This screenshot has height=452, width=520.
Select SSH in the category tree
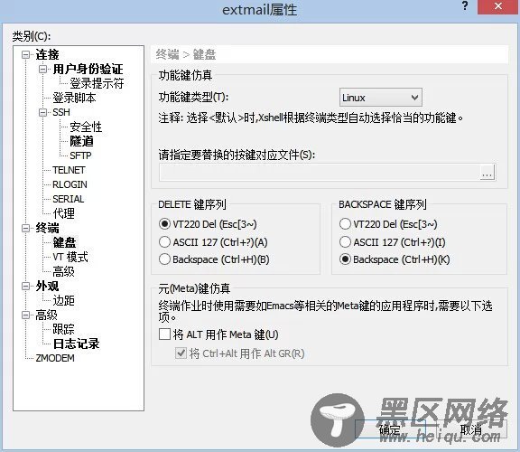(61, 112)
